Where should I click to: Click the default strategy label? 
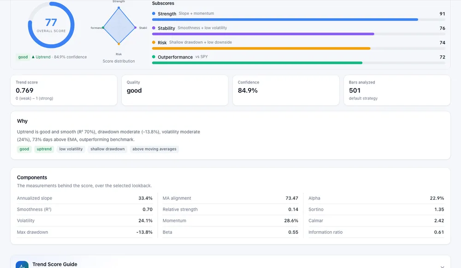pyautogui.click(x=363, y=98)
